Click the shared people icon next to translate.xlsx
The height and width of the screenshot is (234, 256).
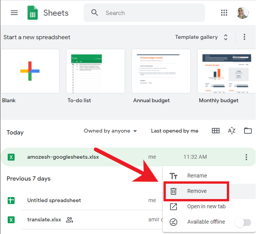[x=69, y=220]
